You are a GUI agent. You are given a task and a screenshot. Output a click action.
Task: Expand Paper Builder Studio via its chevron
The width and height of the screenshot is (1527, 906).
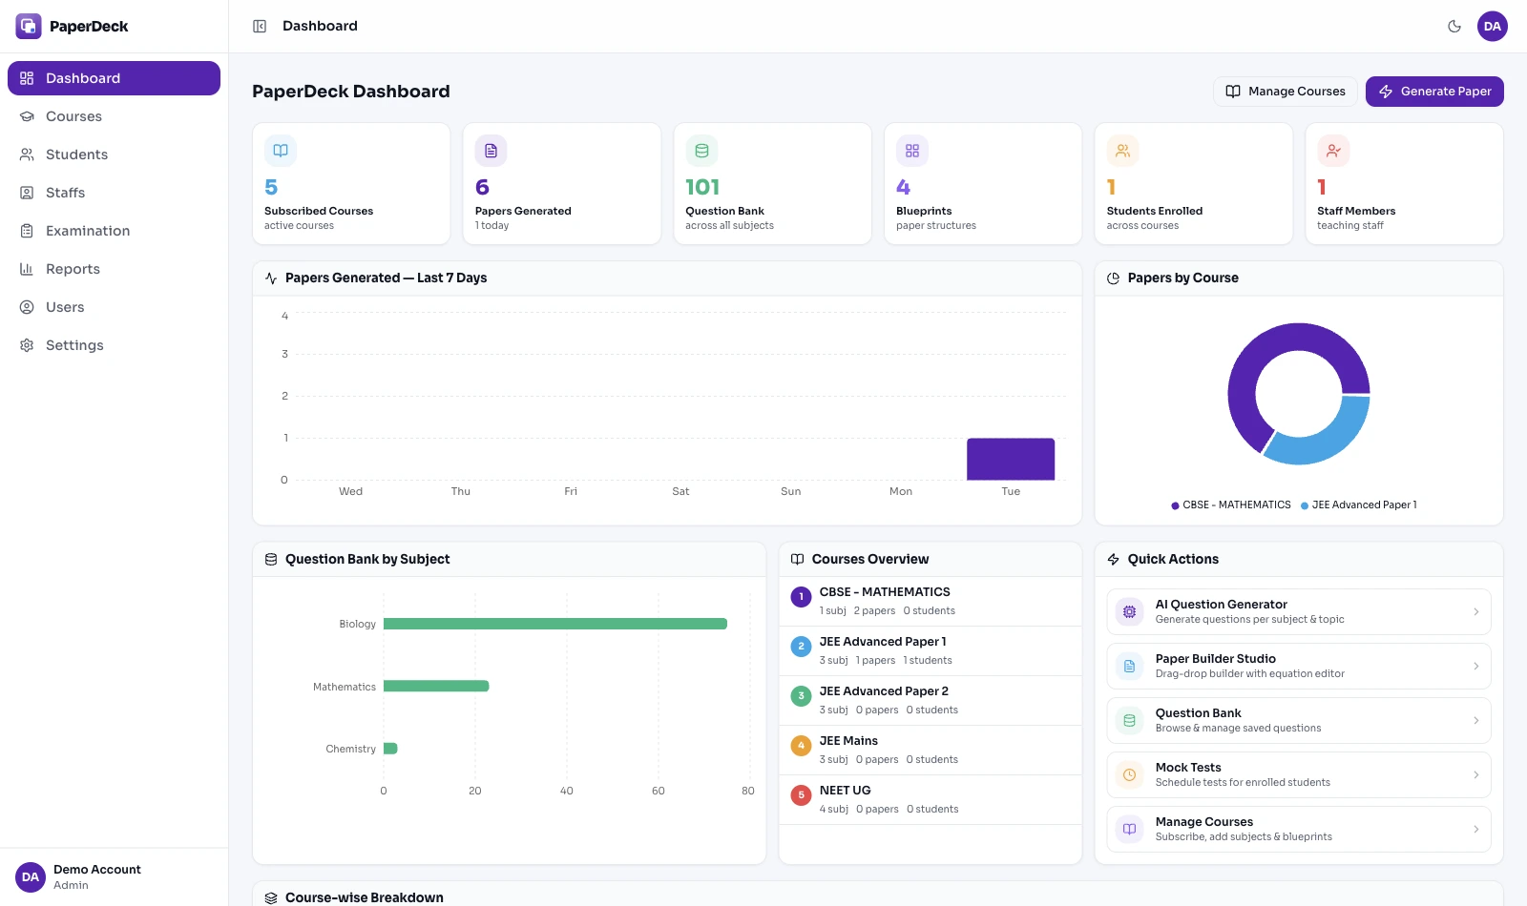1476,667
